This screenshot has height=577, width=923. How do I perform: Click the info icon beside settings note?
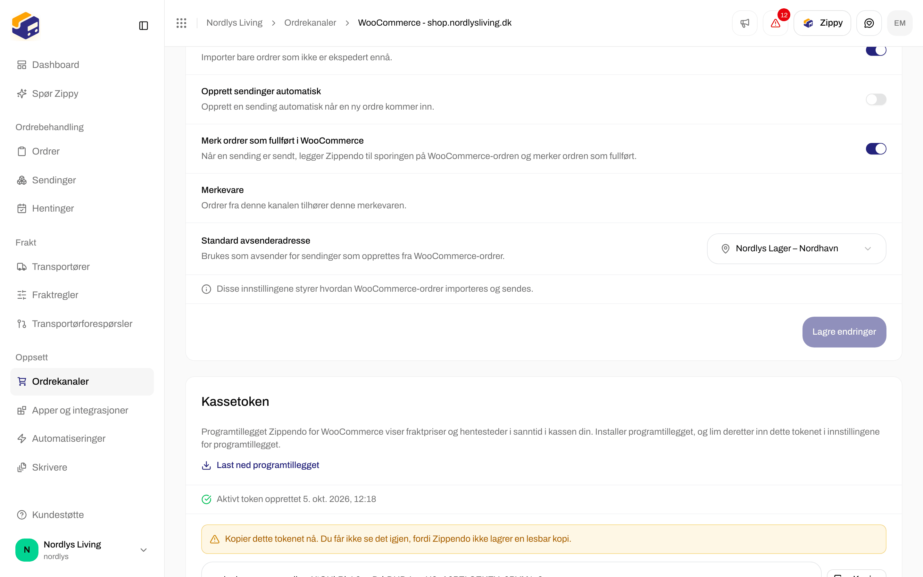coord(206,289)
